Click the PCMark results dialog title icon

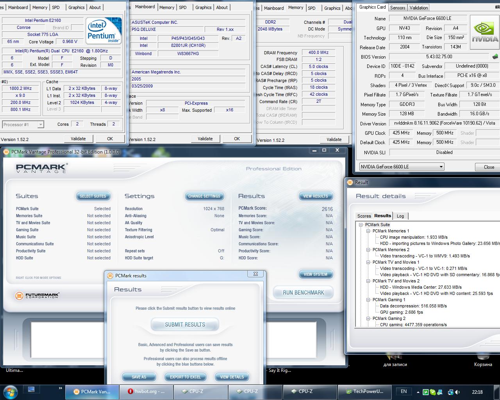110,275
